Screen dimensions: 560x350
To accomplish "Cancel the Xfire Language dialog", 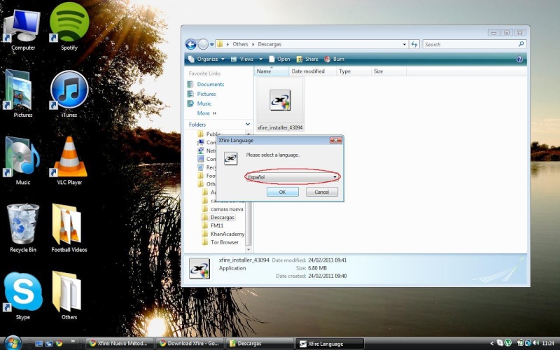I will coord(321,192).
